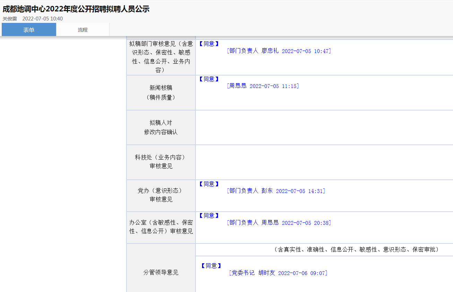Click the note 含真实性、准确性、信息公开 text
This screenshot has height=292, width=453.
356,249
